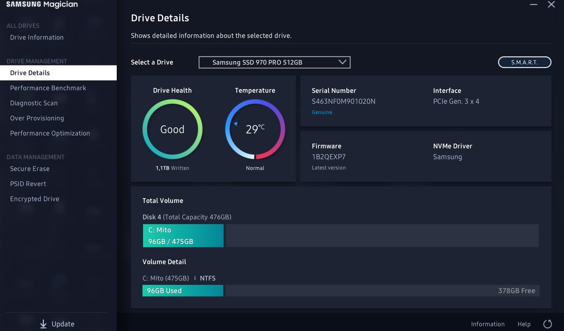The image size is (564, 331).
Task: Open Secure Erase page
Action: click(30, 169)
